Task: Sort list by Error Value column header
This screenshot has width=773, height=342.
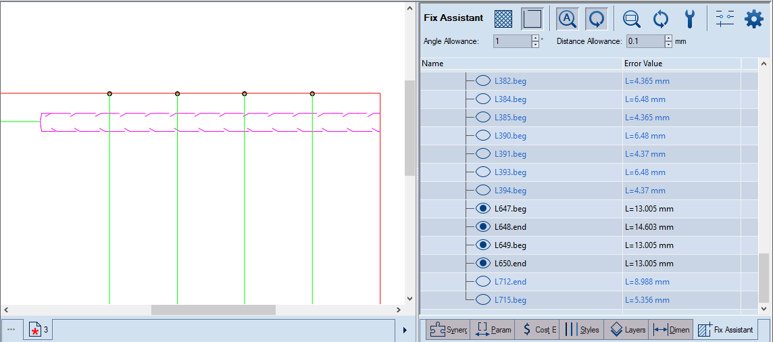Action: [x=681, y=64]
